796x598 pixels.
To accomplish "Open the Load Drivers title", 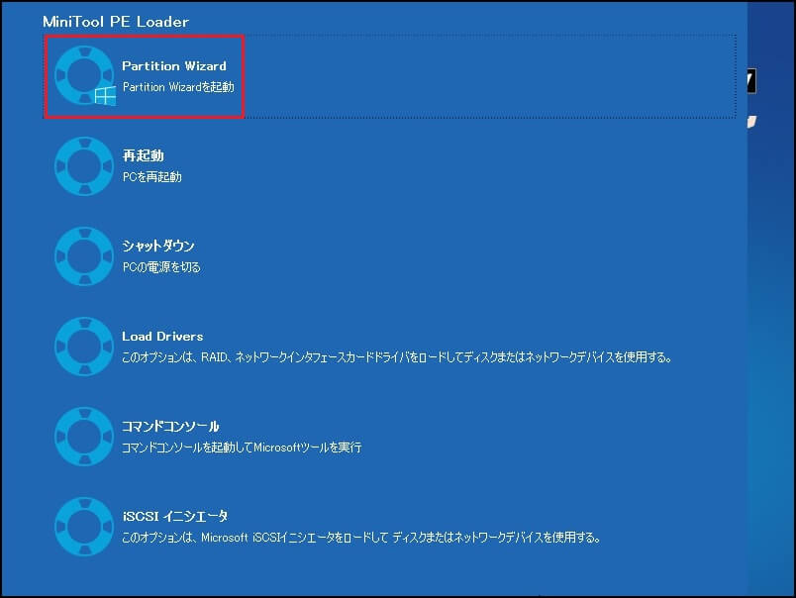I will tap(162, 336).
